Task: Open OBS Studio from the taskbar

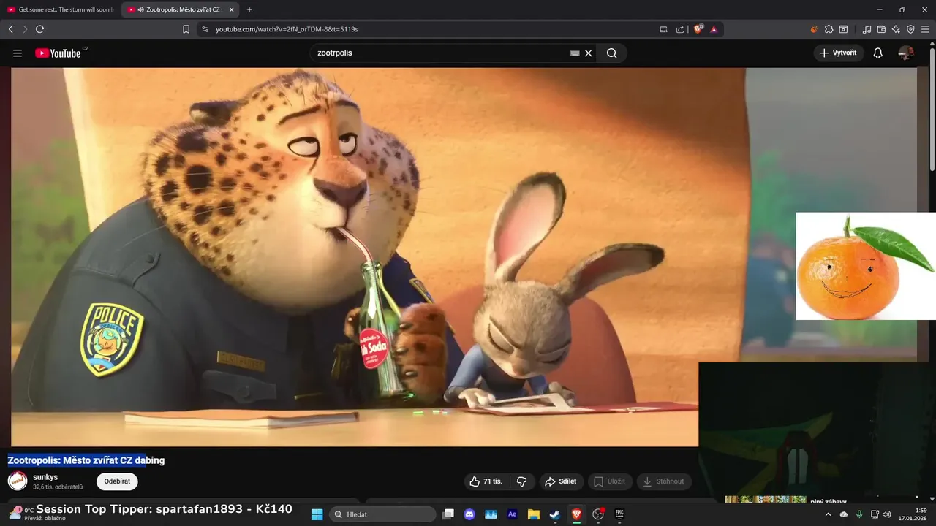Action: 597,514
